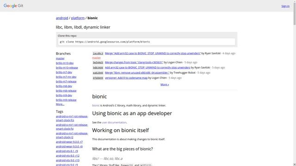Open commit 'Merge Add arm32 case to BIONIC_STOP_UNWIND'
Viewport: 296px width, 166px height.
coord(153,53)
